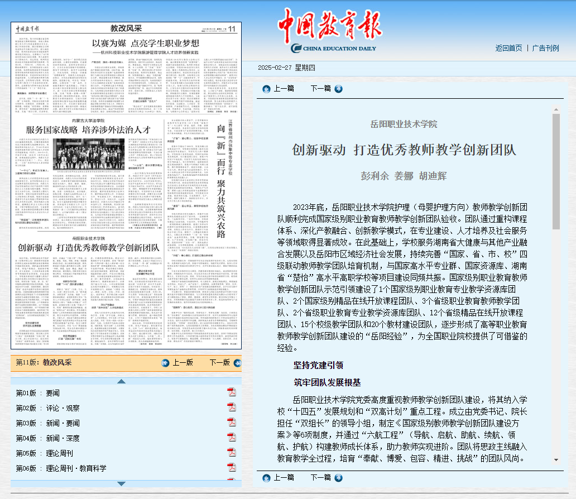Image resolution: width=576 pixels, height=499 pixels.
Task: Click bottom previous-article arrow icon
Action: tap(266, 478)
